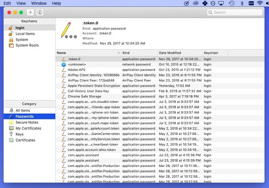
Task: Select the .token.0 row
Action: click(160, 59)
